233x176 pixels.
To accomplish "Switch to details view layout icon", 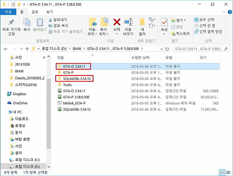I will (x=222, y=172).
